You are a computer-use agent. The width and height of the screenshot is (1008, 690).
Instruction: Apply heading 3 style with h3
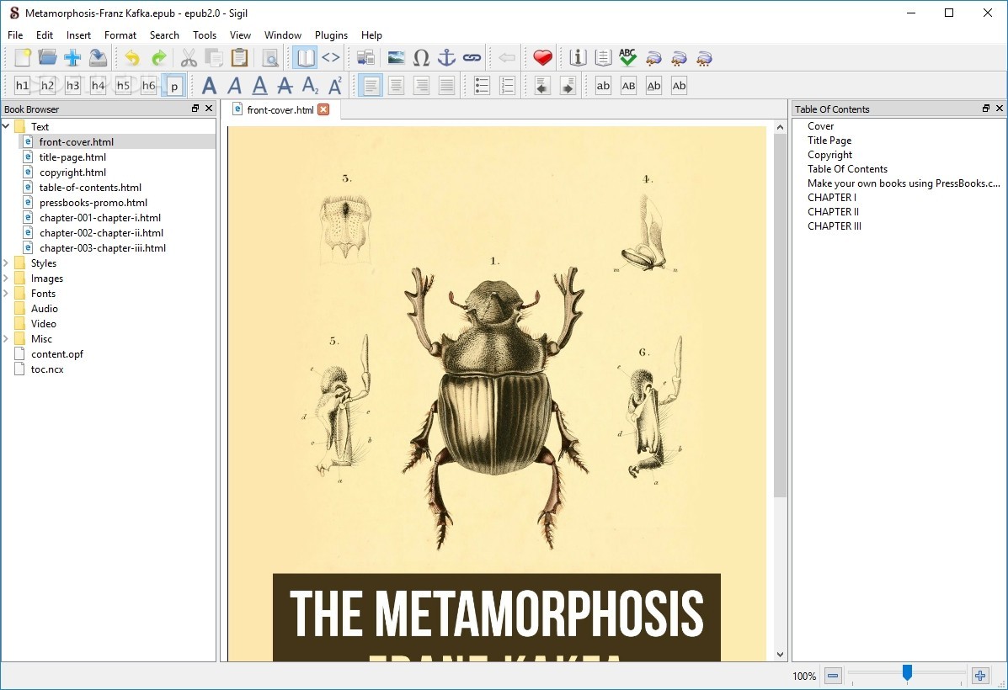(x=72, y=86)
